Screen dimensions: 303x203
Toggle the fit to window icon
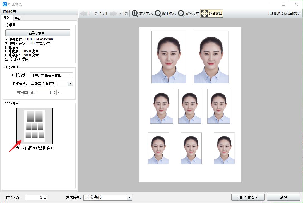click(x=205, y=13)
